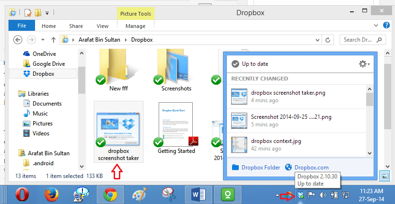Screen dimensions: 395x204
Task: Refresh the Dropbox folder view
Action: tap(328, 40)
